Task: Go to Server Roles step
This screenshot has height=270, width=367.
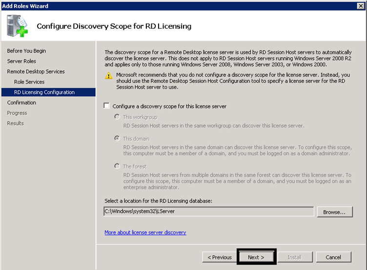Action: (x=21, y=61)
